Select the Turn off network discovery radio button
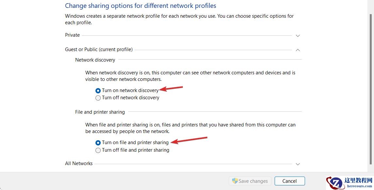Image resolution: width=374 pixels, height=190 pixels. point(98,98)
